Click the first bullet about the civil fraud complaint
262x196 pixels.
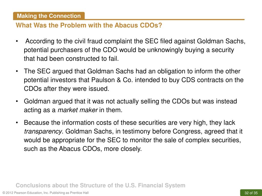coord(131,50)
